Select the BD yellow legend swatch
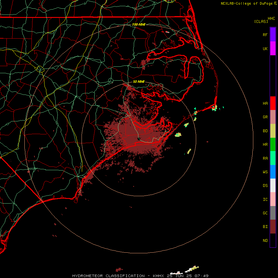 pyautogui.click(x=273, y=131)
